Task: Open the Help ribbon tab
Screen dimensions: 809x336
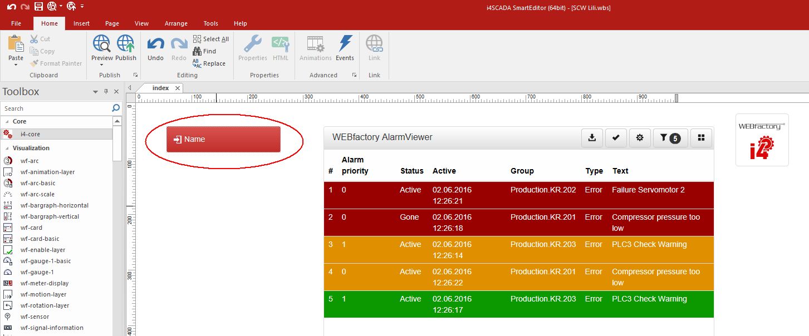Action: point(240,23)
